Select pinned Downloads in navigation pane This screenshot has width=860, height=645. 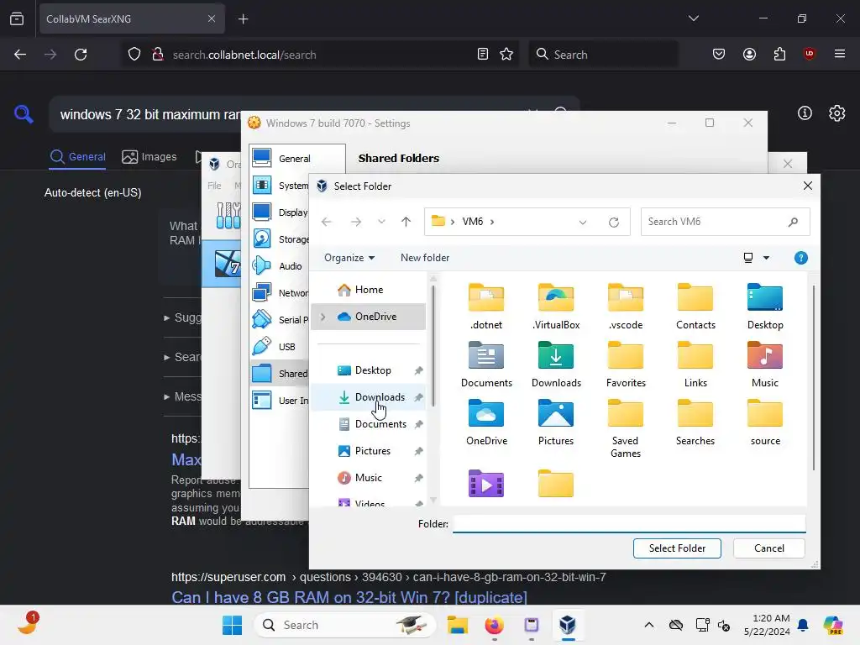tap(369, 397)
